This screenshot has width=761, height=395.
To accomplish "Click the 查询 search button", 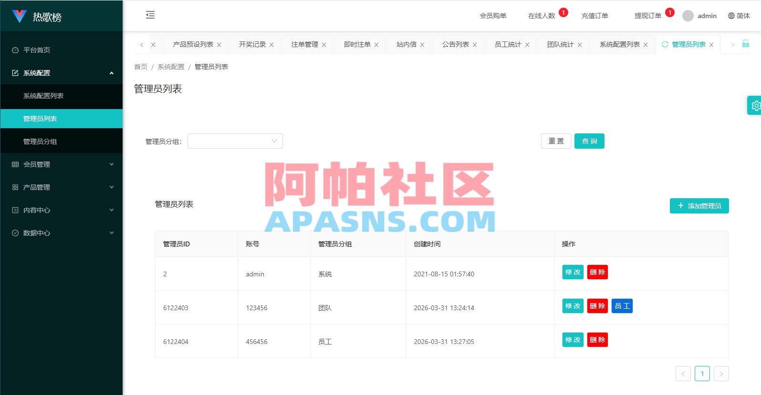I will click(589, 141).
